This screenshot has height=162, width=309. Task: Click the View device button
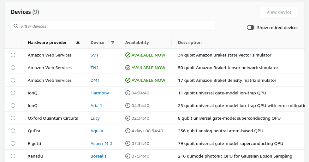279,12
